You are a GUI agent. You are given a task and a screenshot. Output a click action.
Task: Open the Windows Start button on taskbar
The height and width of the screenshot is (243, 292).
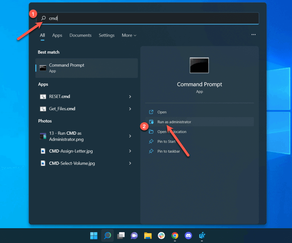point(94,236)
